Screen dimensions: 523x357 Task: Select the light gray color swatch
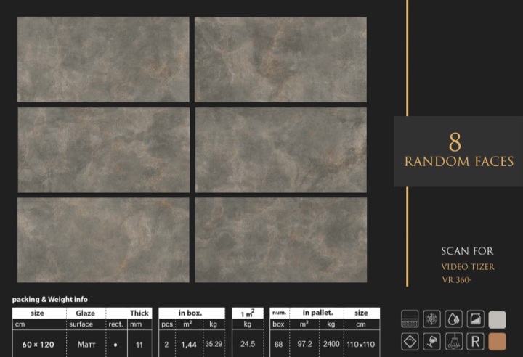point(498,319)
